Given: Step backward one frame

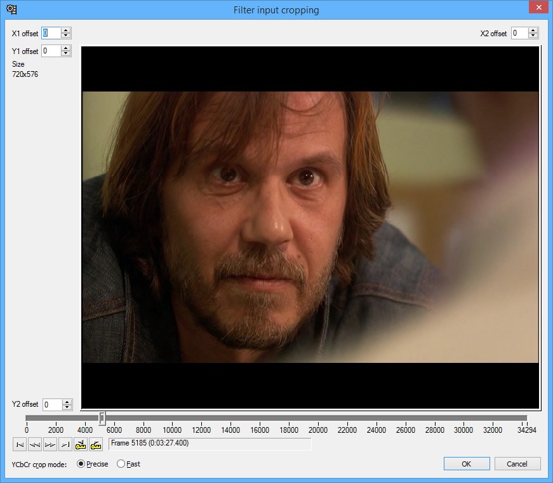Looking at the screenshot, I should click(x=35, y=444).
